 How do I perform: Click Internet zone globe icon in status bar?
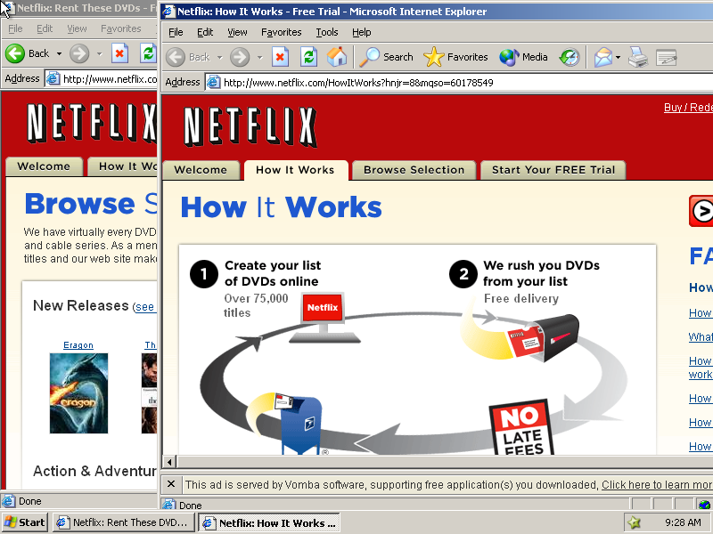(x=704, y=504)
